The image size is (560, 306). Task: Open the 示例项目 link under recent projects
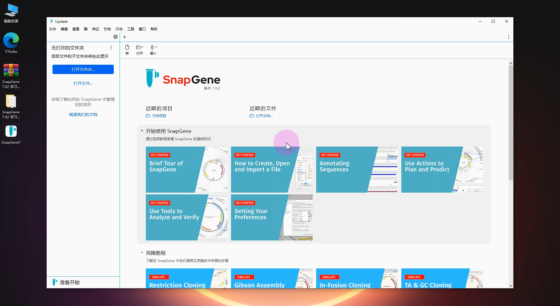click(159, 116)
